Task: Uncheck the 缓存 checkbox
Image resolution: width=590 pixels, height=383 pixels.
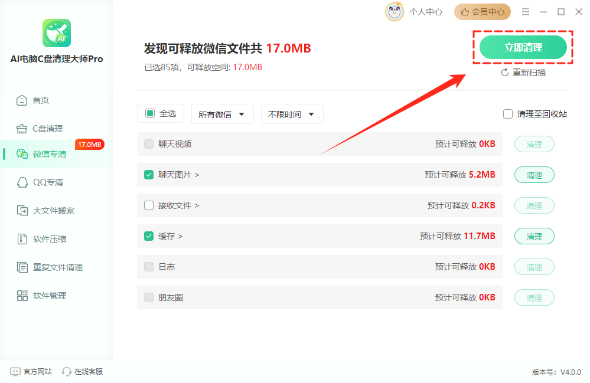Action: point(149,236)
